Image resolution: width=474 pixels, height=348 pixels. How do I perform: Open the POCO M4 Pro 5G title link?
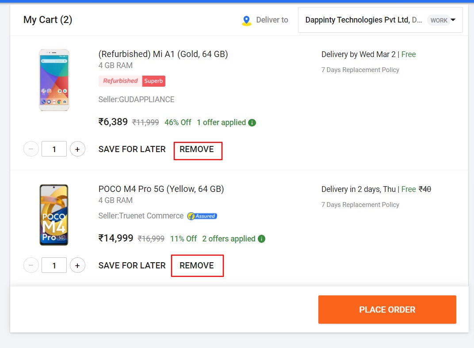pyautogui.click(x=161, y=189)
